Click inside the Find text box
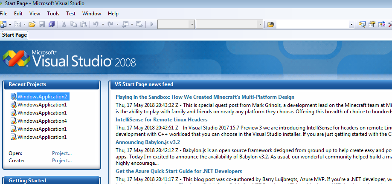This screenshot has width=392, height=184. click(313, 24)
